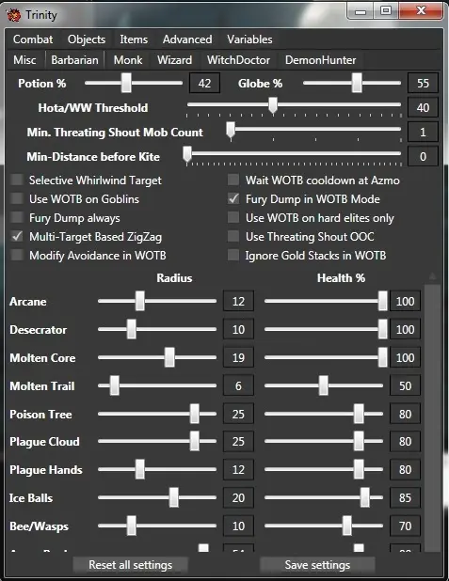Click the Hota/WW Threshold slider thumb
The image size is (449, 581).
273,105
